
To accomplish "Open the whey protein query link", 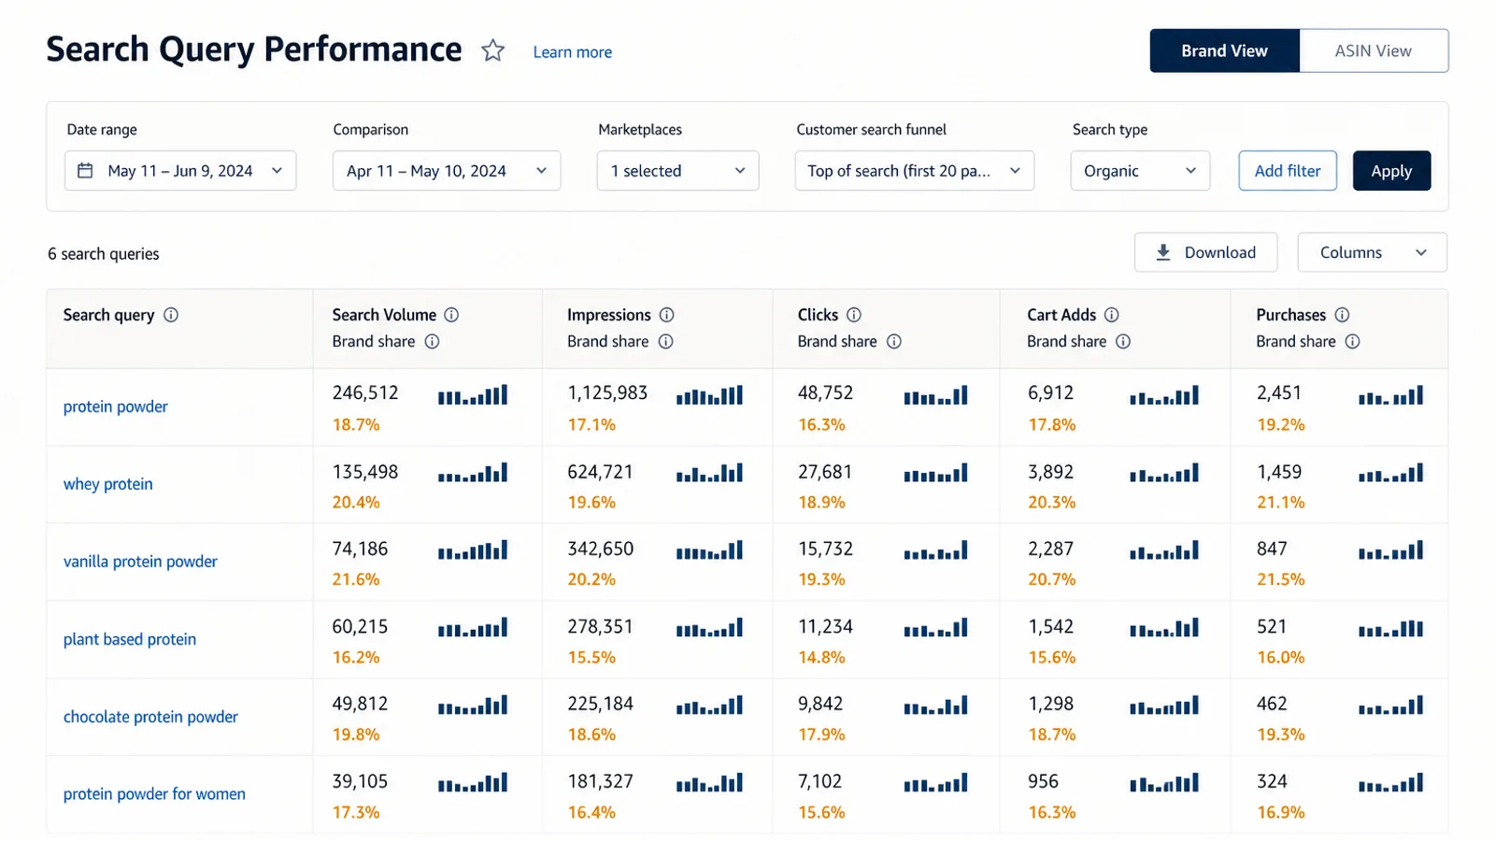I will [107, 484].
